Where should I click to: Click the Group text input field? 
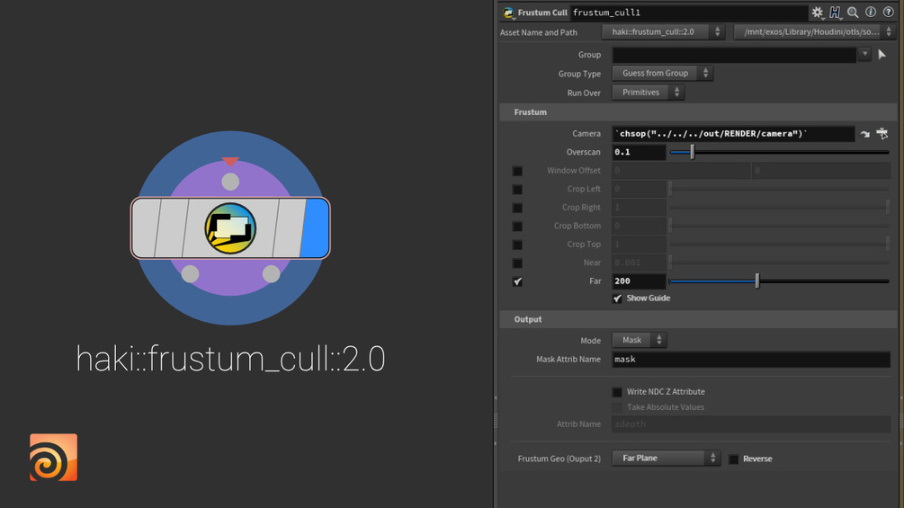pos(734,55)
